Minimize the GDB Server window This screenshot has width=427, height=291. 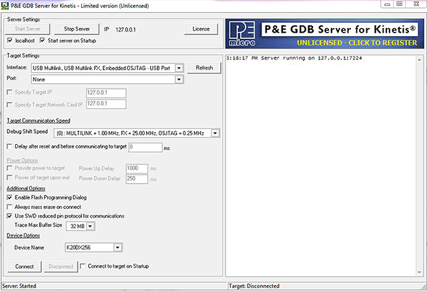388,4
